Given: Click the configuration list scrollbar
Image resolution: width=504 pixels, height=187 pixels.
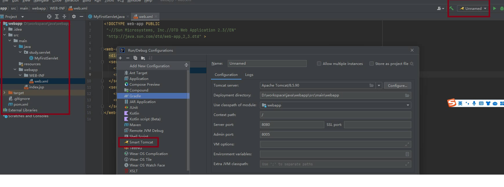Looking at the screenshot, I should coord(188,120).
